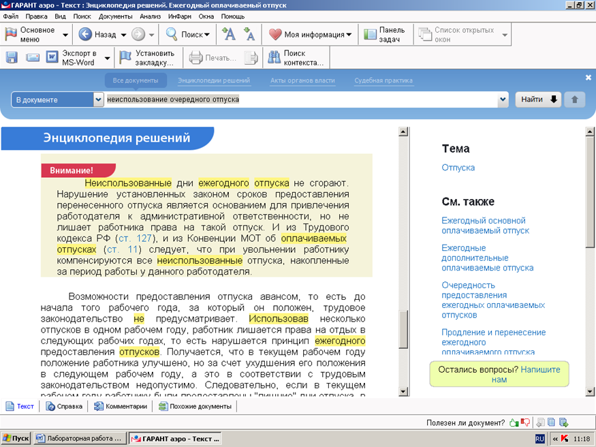Open the Файл menu
596x447 pixels.
click(x=11, y=16)
